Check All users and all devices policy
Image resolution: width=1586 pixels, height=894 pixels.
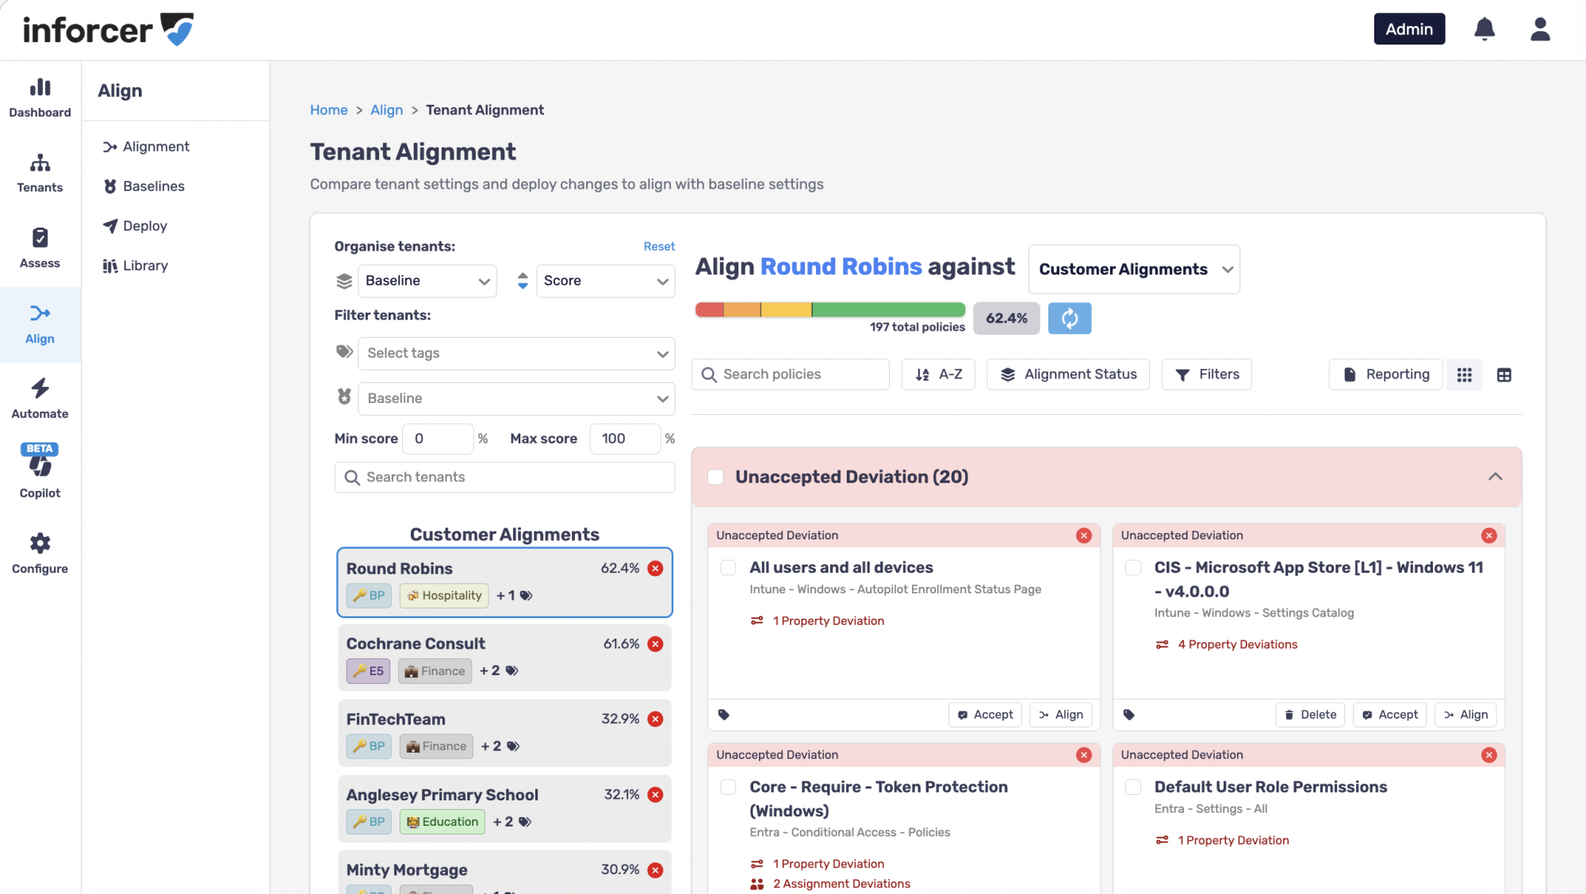[728, 567]
